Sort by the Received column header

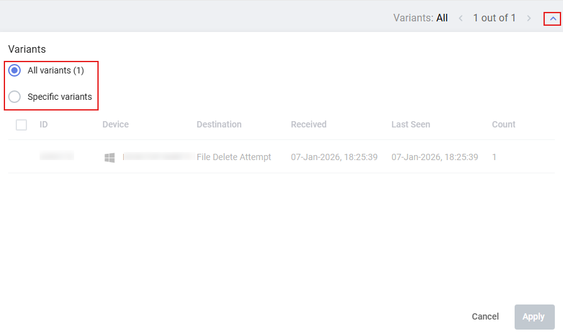pyautogui.click(x=309, y=125)
